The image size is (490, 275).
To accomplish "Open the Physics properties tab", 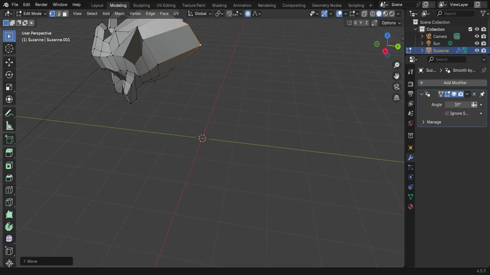I will click(x=410, y=177).
